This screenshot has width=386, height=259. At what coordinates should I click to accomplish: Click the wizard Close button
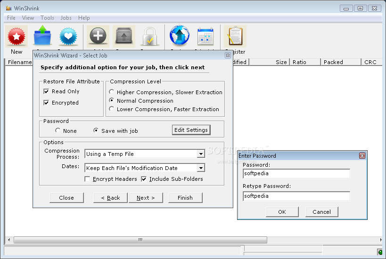coord(66,198)
